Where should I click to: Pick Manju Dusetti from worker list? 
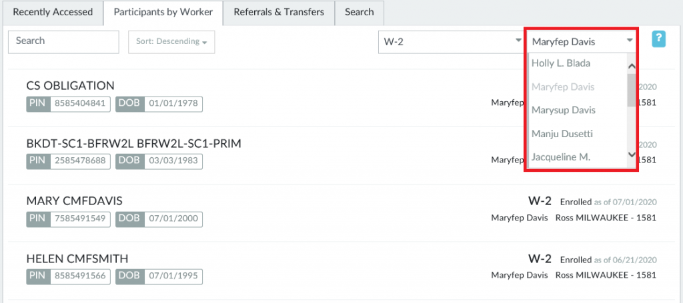coord(563,134)
